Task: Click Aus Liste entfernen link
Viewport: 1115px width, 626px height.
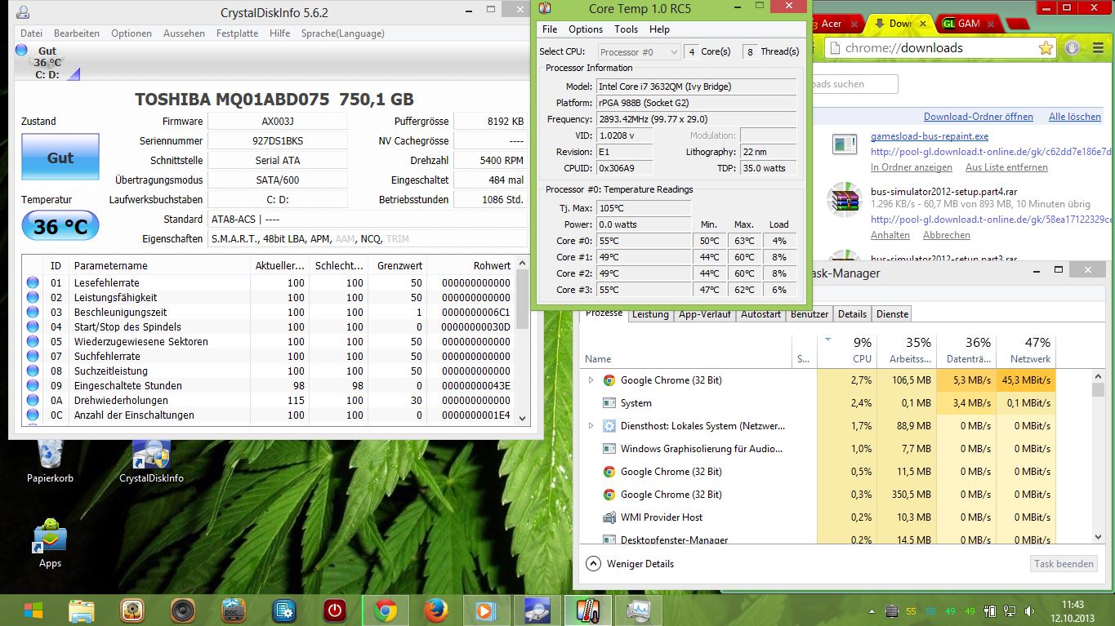Action: pyautogui.click(x=1006, y=167)
